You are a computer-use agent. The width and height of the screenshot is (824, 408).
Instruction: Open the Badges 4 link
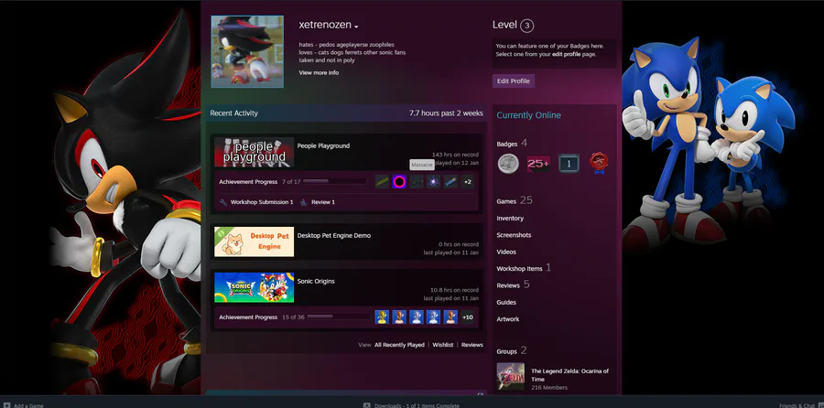pos(512,144)
